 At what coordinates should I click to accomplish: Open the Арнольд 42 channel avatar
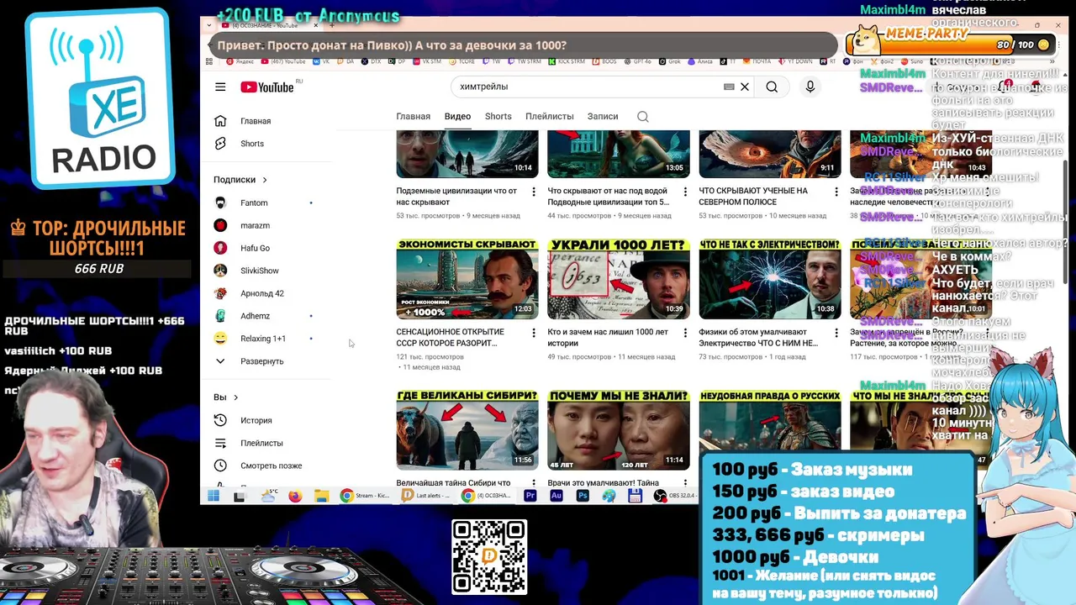[220, 293]
